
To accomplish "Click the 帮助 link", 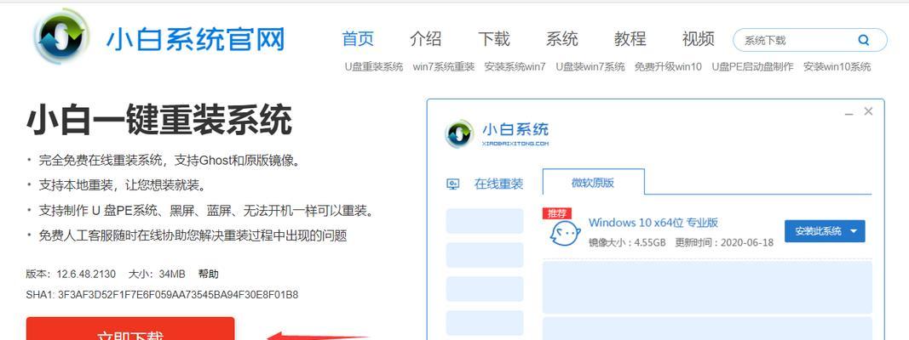I will point(208,274).
